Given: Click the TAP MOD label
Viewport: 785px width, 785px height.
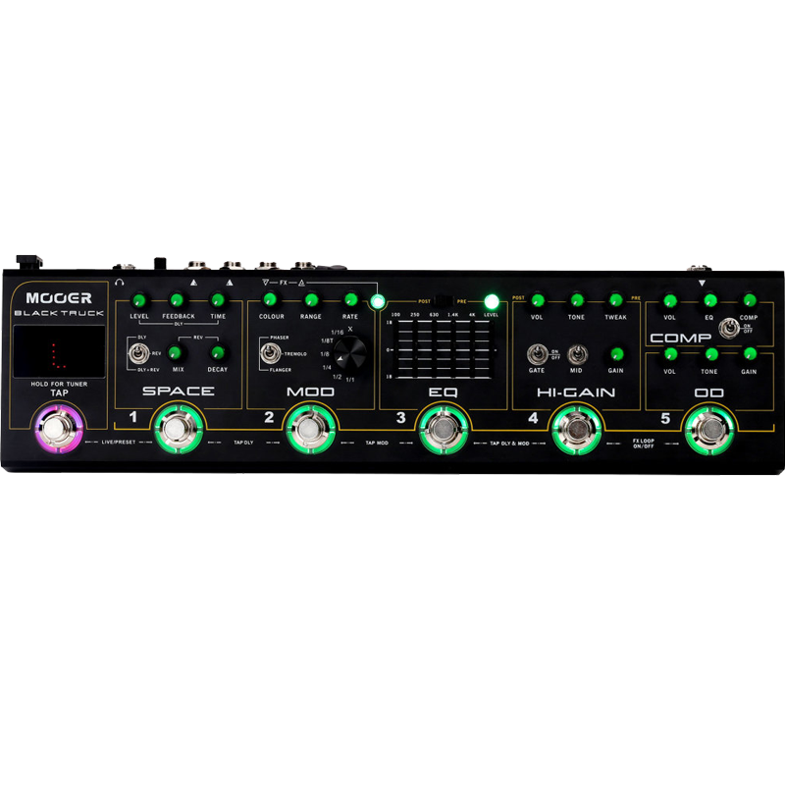Looking at the screenshot, I should 377,444.
